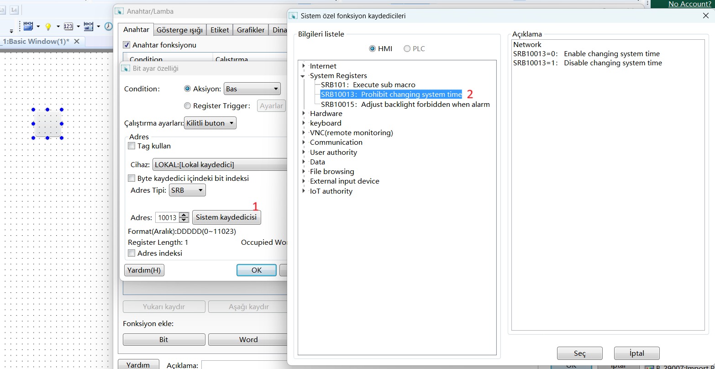The width and height of the screenshot is (715, 369).
Task: Select the Register Trigger radio option
Action: tap(187, 106)
